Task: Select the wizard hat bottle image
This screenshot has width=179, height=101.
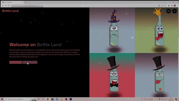Action: pos(112,30)
